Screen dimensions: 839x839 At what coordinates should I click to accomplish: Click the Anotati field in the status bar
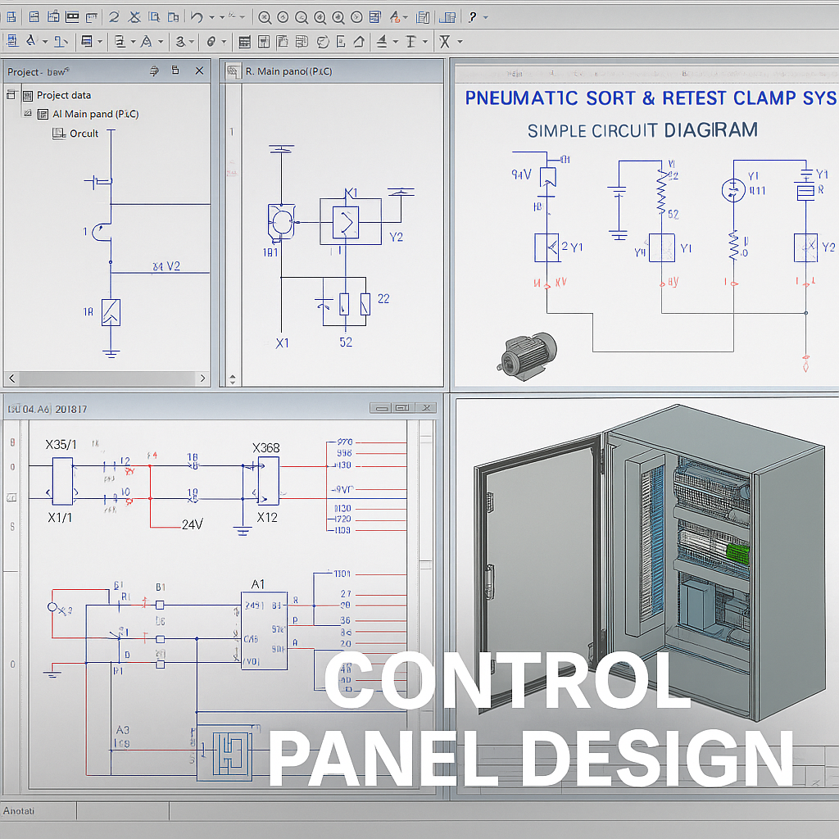tap(37, 811)
